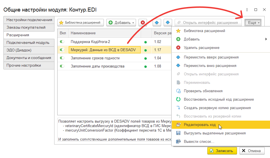270x158 pixels.
Task: Click the red delete extension toolbar icon
Action: 143,22
